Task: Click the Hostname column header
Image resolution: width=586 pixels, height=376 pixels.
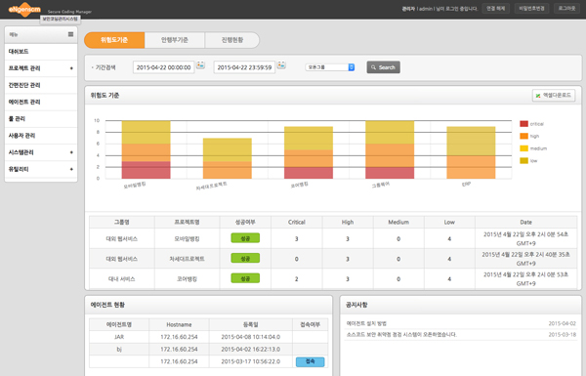Action: click(x=179, y=325)
